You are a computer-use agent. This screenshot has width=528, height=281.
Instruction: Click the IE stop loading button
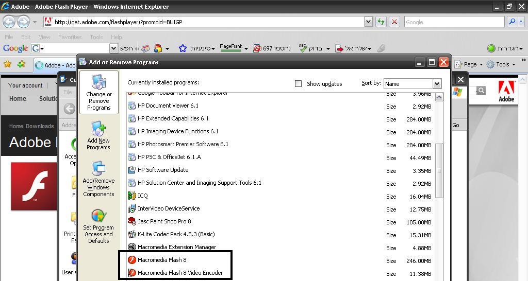coord(394,22)
